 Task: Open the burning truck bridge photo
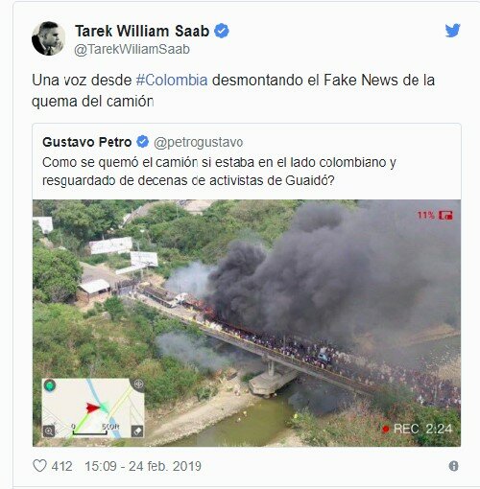(247, 323)
